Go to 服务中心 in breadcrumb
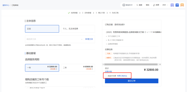Image resolution: width=187 pixels, height=92 pixels. [6, 5]
